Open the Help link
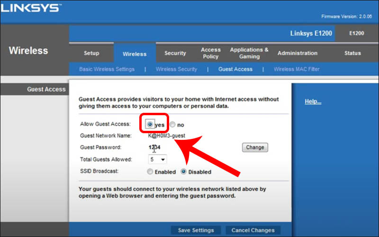379x237 pixels. click(x=313, y=101)
